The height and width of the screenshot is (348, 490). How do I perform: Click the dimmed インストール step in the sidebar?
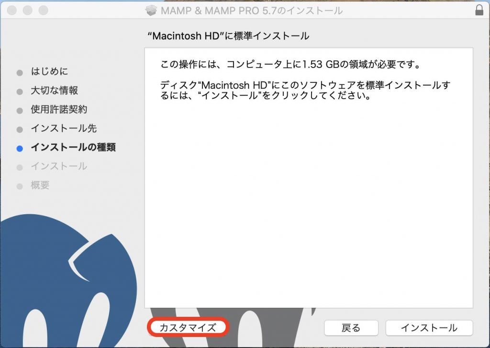59,166
